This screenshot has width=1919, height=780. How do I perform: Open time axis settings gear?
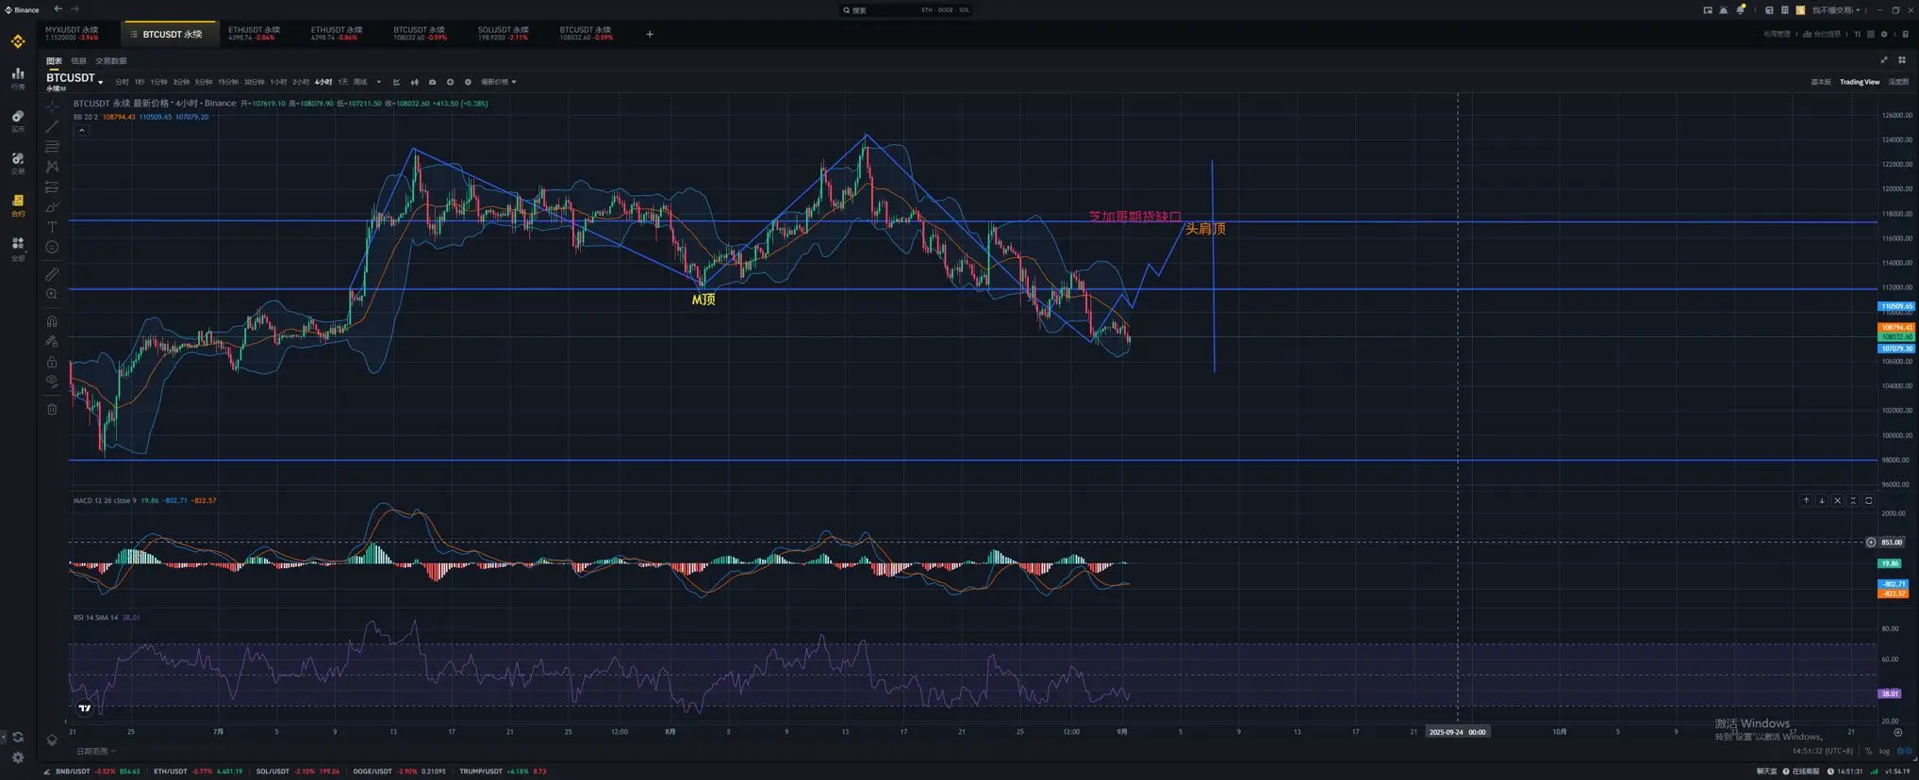coord(1898,732)
